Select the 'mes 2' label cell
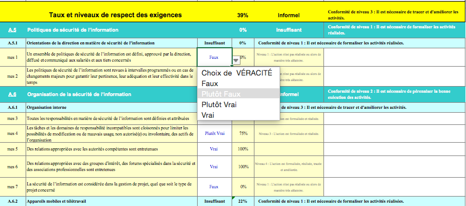 tap(12, 76)
